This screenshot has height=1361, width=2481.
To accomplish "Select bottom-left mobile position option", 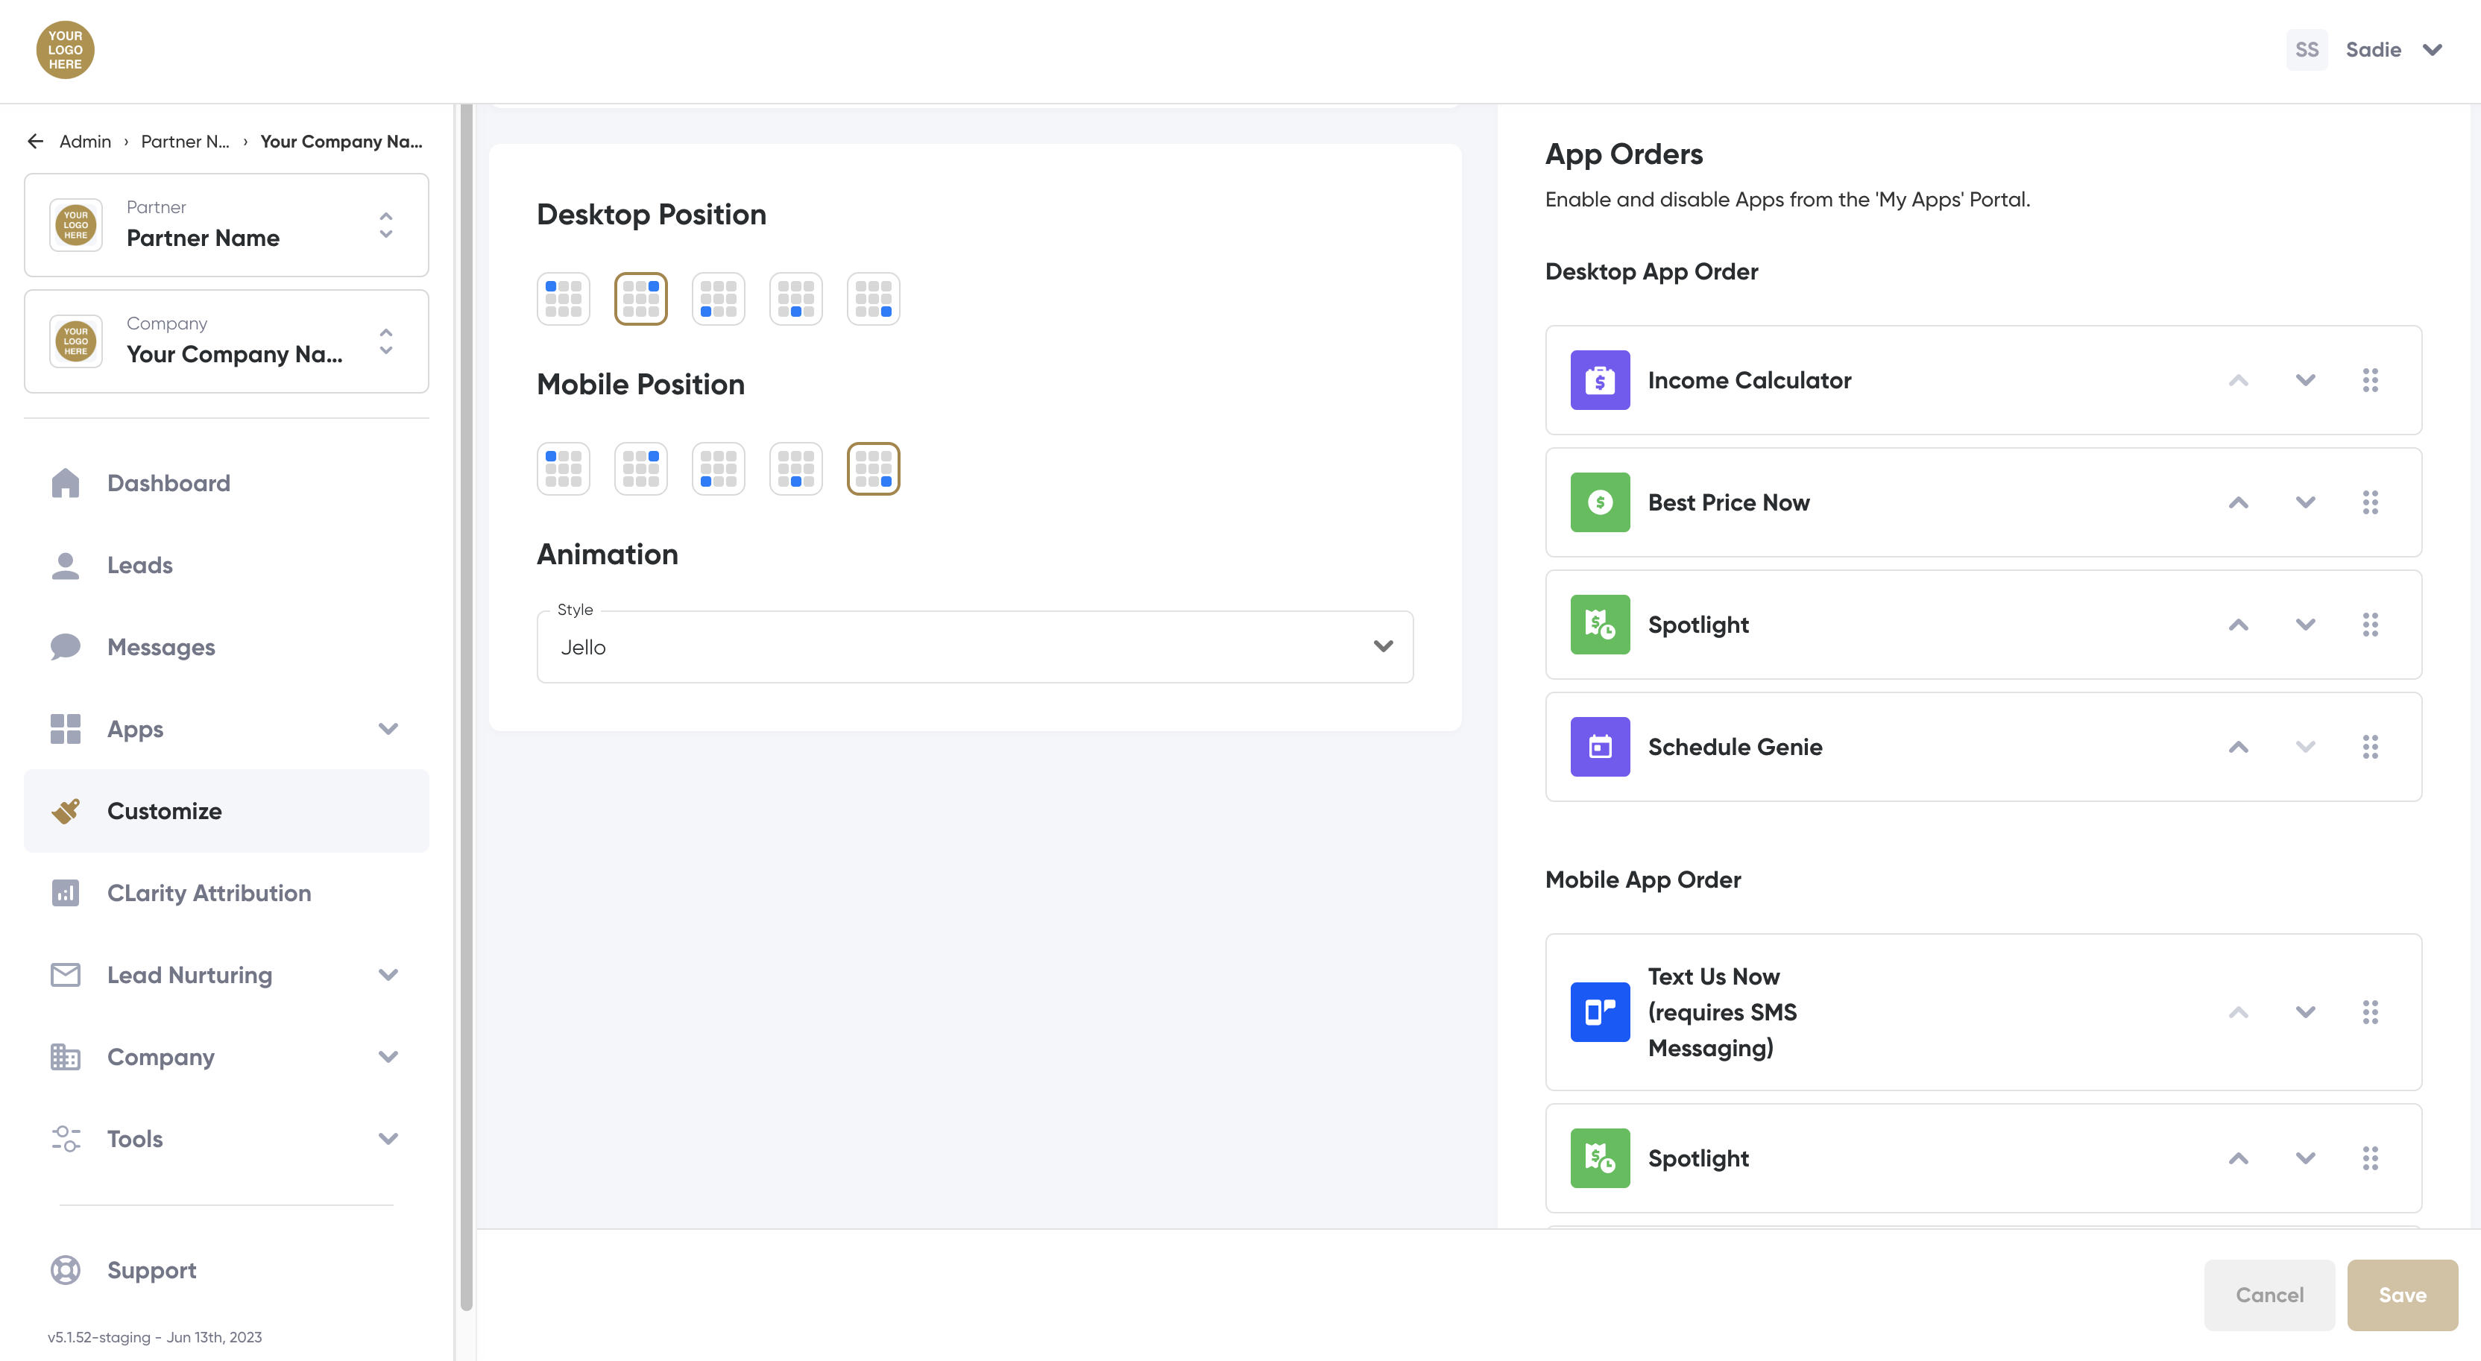I will coord(717,469).
